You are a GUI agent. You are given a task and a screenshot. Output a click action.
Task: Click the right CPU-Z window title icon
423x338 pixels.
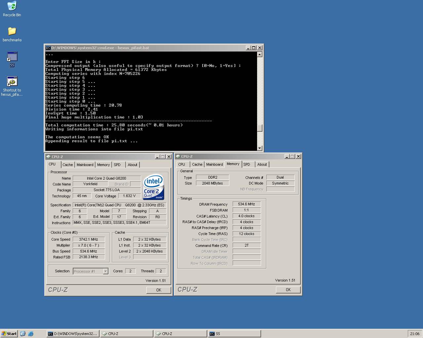pyautogui.click(x=178, y=156)
